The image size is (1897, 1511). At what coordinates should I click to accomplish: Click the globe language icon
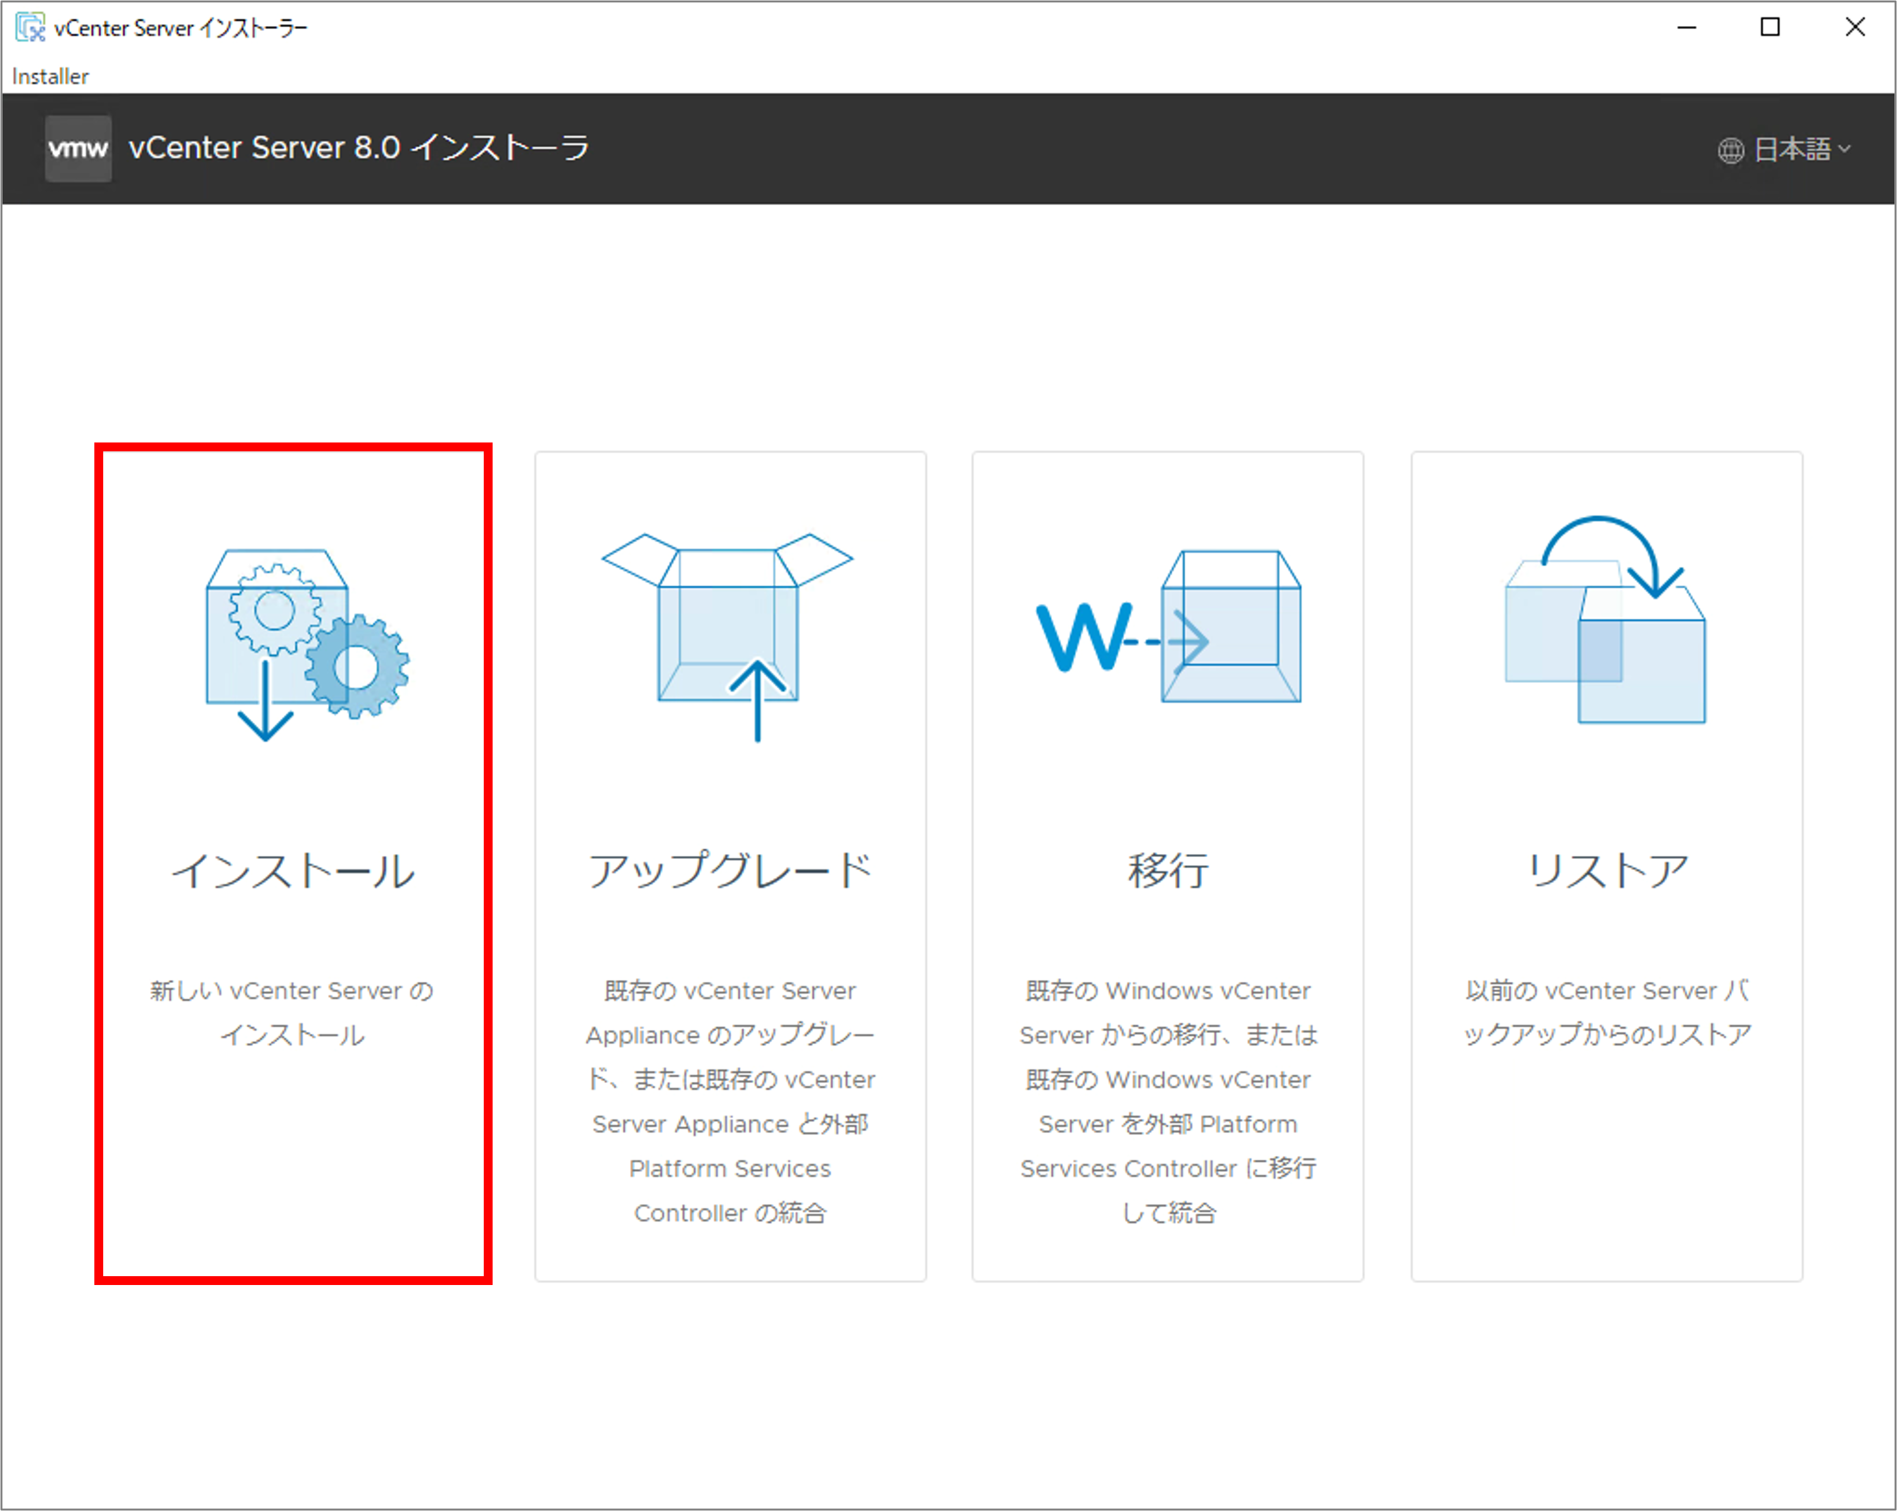tap(1730, 151)
